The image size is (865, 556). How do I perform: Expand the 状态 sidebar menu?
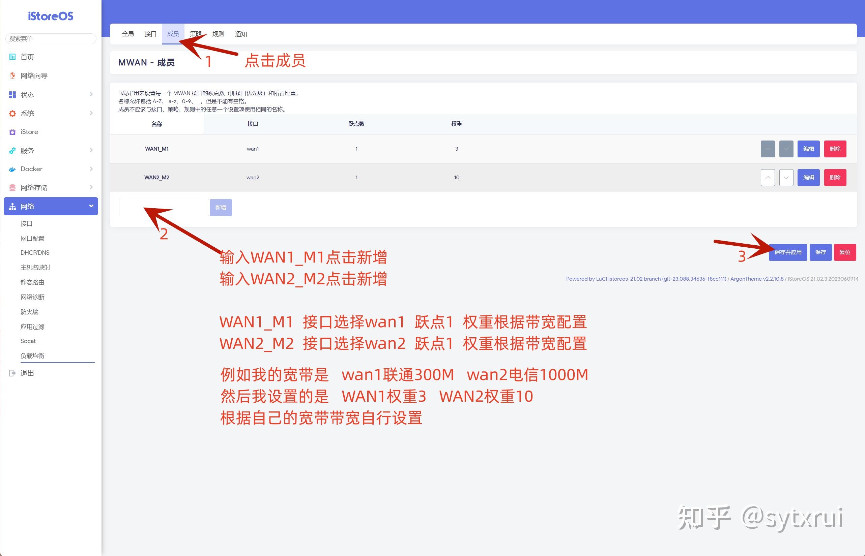coord(91,94)
